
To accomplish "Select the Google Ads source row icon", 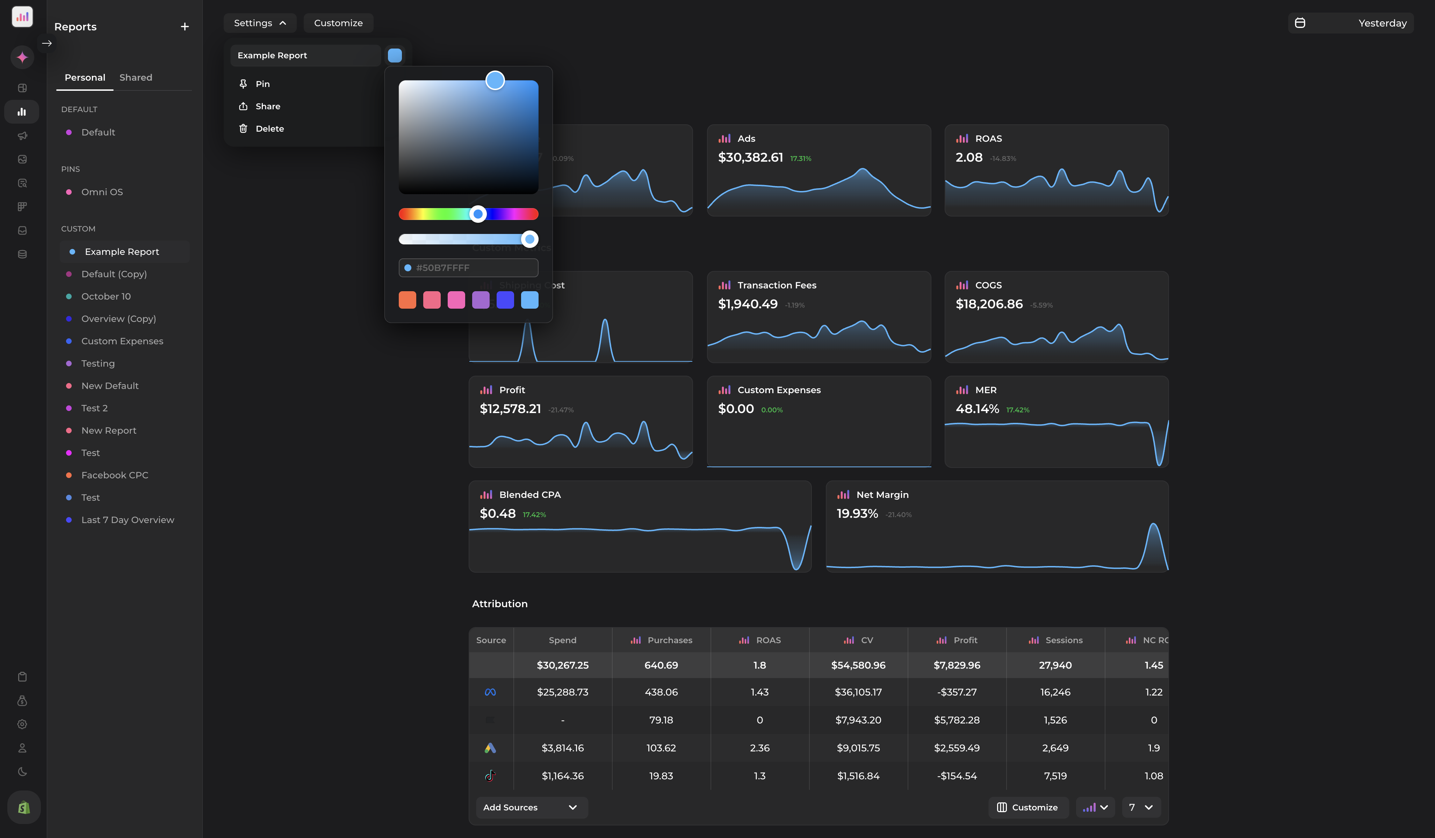I will (x=490, y=748).
